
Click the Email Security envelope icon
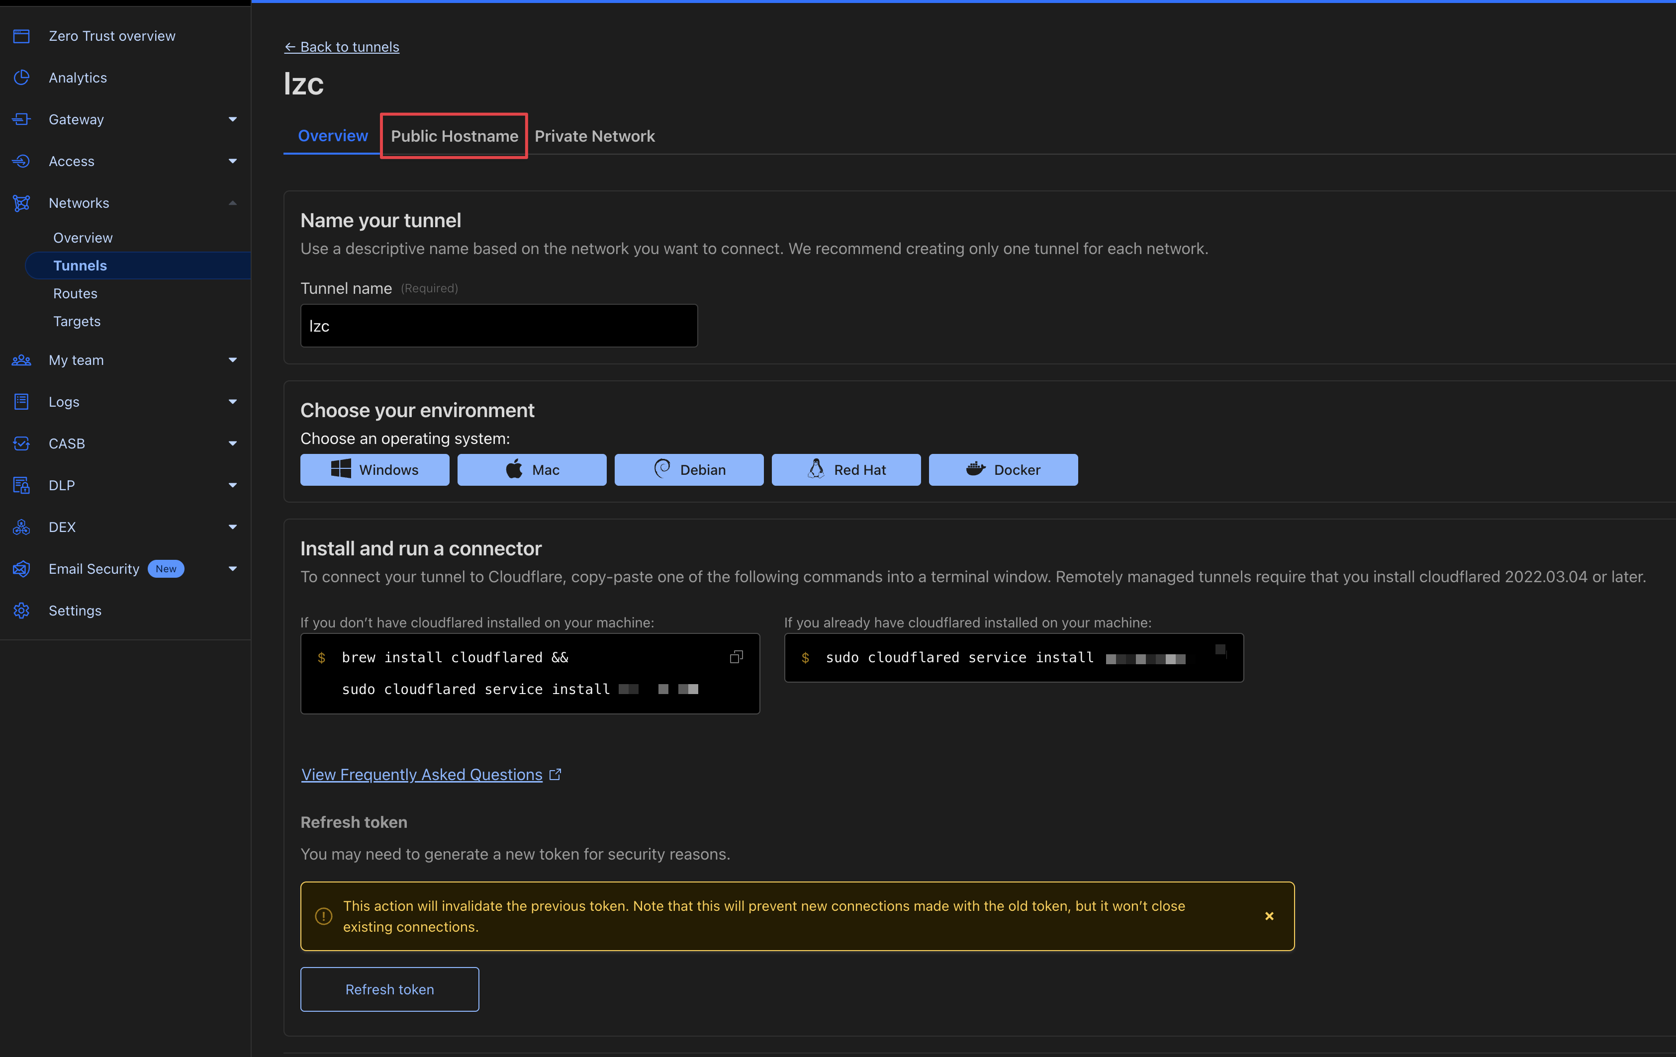coord(21,569)
